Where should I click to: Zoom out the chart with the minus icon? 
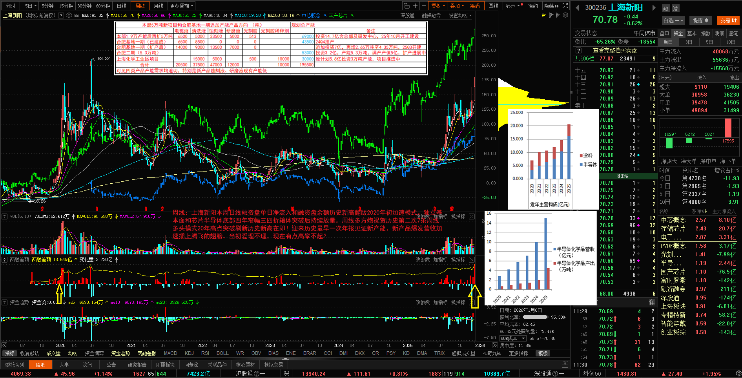[x=424, y=6]
